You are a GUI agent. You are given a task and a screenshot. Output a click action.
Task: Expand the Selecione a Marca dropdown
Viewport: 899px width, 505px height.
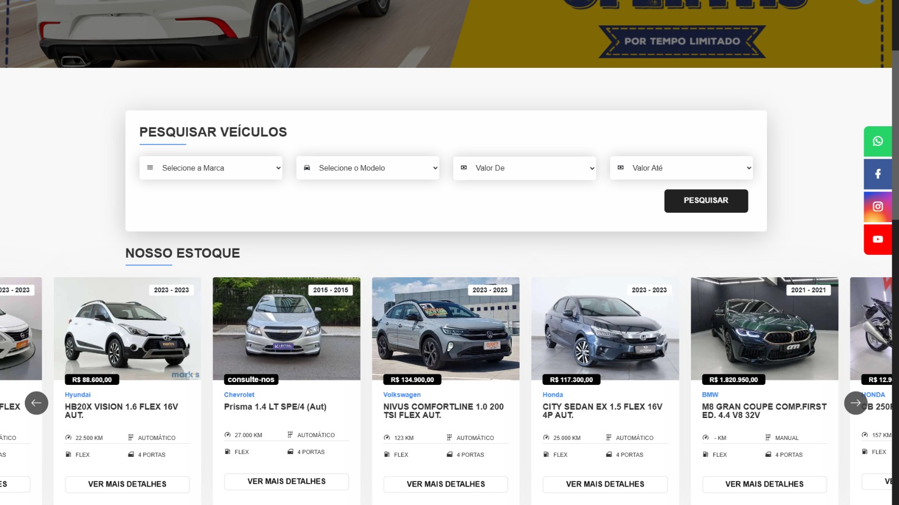point(211,168)
